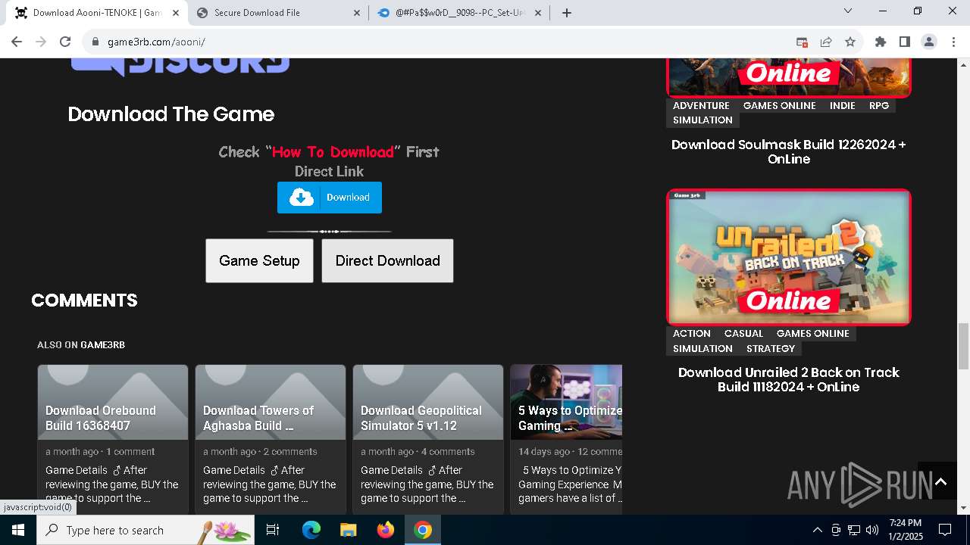Image resolution: width=970 pixels, height=545 pixels.
Task: Launch Firefox from the taskbar
Action: 386,530
